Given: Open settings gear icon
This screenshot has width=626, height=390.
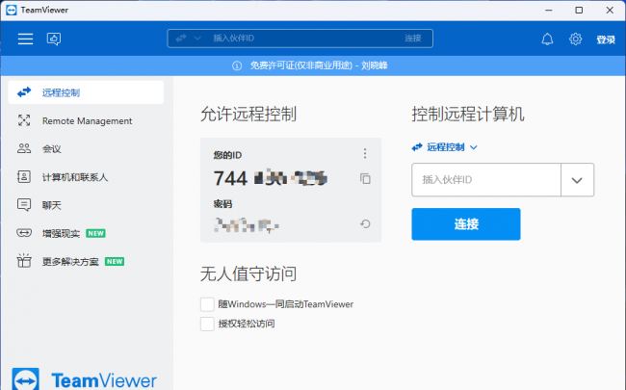Looking at the screenshot, I should click(x=575, y=39).
